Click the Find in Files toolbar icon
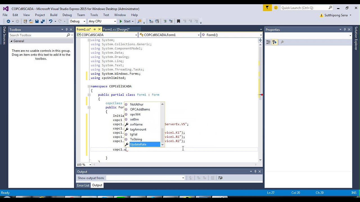The height and width of the screenshot is (202, 360). (x=139, y=21)
